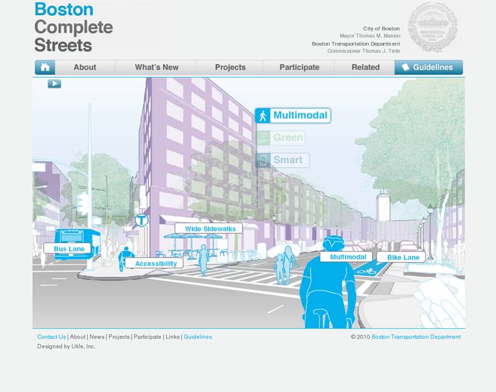496x392 pixels.
Task: Open the Boston Transportation Department footer link
Action: 416,337
